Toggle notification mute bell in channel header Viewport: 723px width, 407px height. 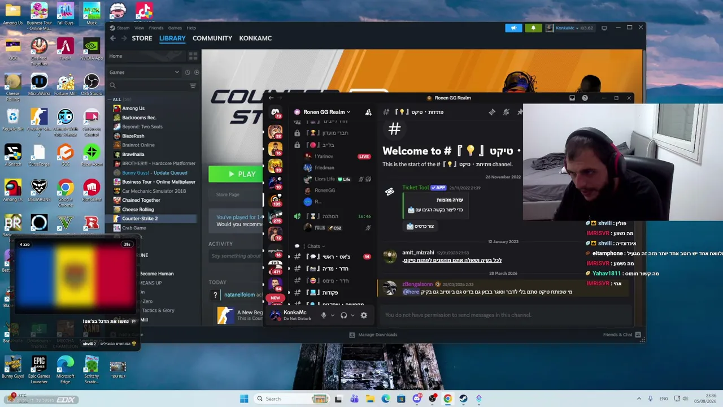pos(506,112)
